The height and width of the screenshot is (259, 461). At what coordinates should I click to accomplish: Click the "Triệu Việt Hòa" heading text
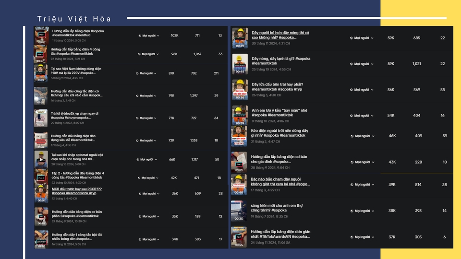pos(74,19)
